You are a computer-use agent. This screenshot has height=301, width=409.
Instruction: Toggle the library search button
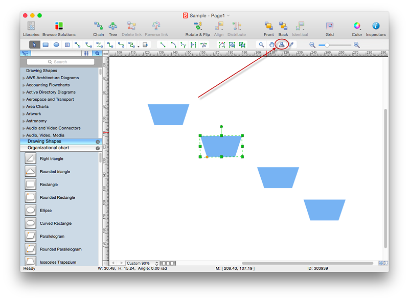97,54
